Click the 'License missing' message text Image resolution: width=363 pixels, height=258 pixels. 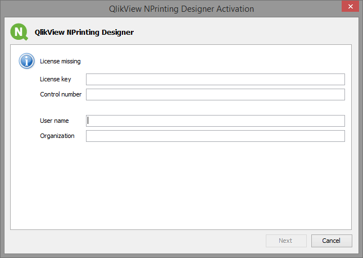[x=60, y=61]
